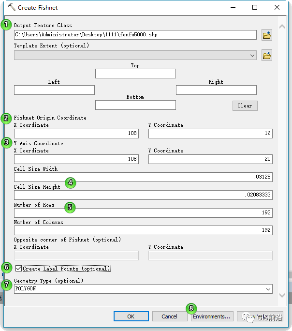Click the Output Feature Class path field
292x331 pixels.
tap(135, 35)
